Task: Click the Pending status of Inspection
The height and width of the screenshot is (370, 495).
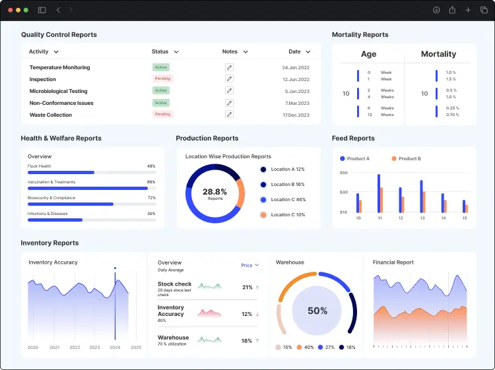Action: coord(162,78)
